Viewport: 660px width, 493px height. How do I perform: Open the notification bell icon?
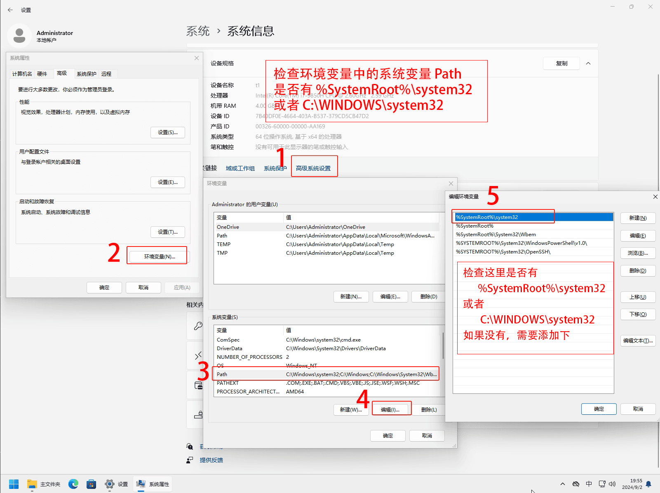tap(649, 484)
